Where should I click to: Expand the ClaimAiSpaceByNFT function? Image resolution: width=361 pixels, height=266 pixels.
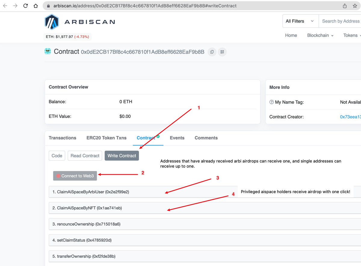coord(205,208)
